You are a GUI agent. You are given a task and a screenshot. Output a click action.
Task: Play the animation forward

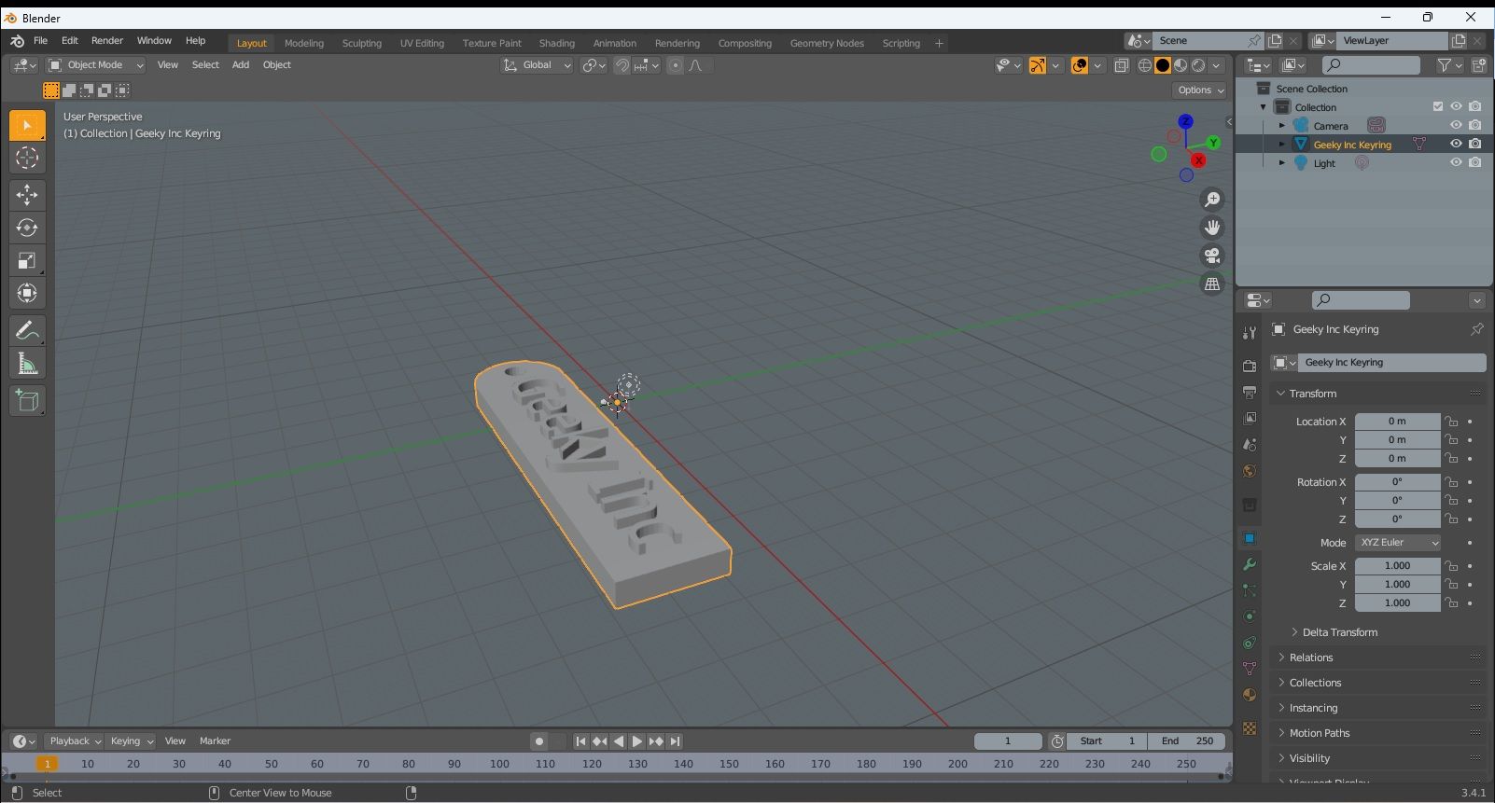point(637,741)
